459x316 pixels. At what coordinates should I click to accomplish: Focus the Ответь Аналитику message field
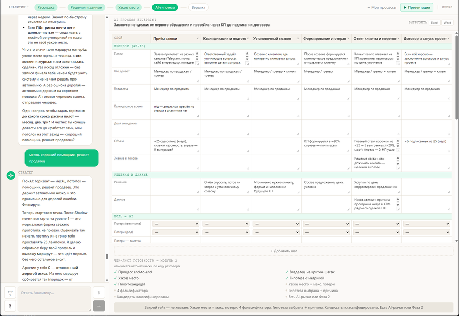point(55,299)
